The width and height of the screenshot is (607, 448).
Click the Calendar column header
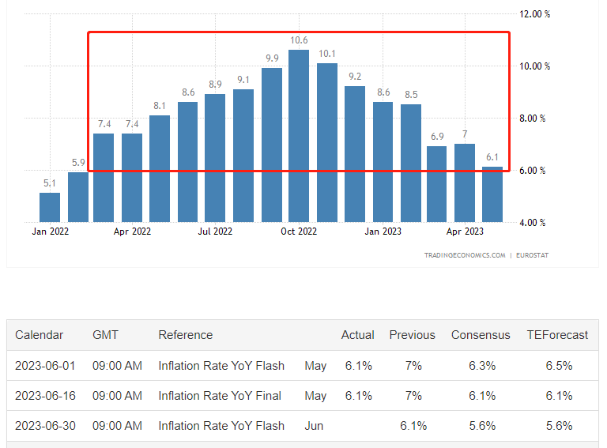pos(39,335)
